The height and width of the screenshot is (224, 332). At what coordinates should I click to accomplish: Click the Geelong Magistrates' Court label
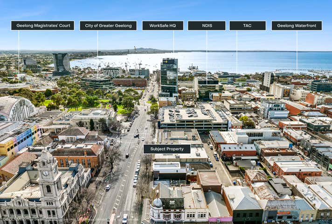tap(42, 26)
